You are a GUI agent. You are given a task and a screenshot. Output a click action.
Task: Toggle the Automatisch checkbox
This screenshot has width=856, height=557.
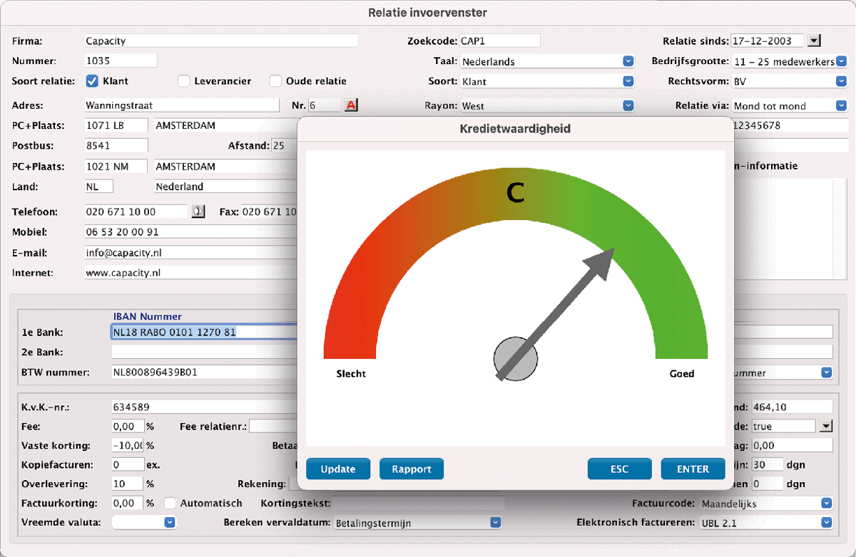[170, 503]
